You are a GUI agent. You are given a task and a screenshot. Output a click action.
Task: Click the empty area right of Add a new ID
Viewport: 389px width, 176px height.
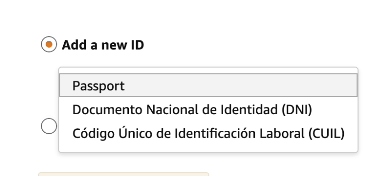pos(248,45)
